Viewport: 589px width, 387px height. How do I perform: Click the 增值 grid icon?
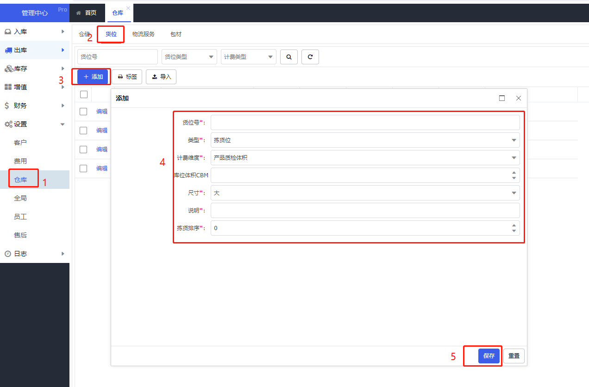pos(8,87)
